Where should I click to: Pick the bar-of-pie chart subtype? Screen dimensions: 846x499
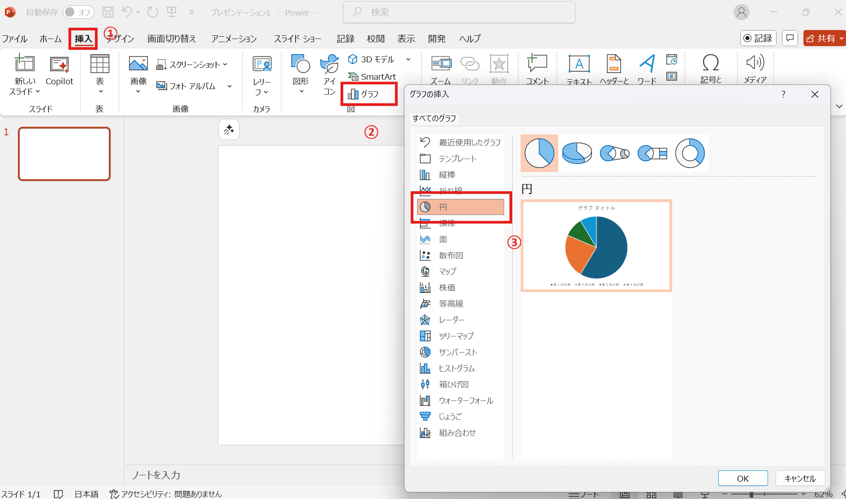pyautogui.click(x=652, y=153)
